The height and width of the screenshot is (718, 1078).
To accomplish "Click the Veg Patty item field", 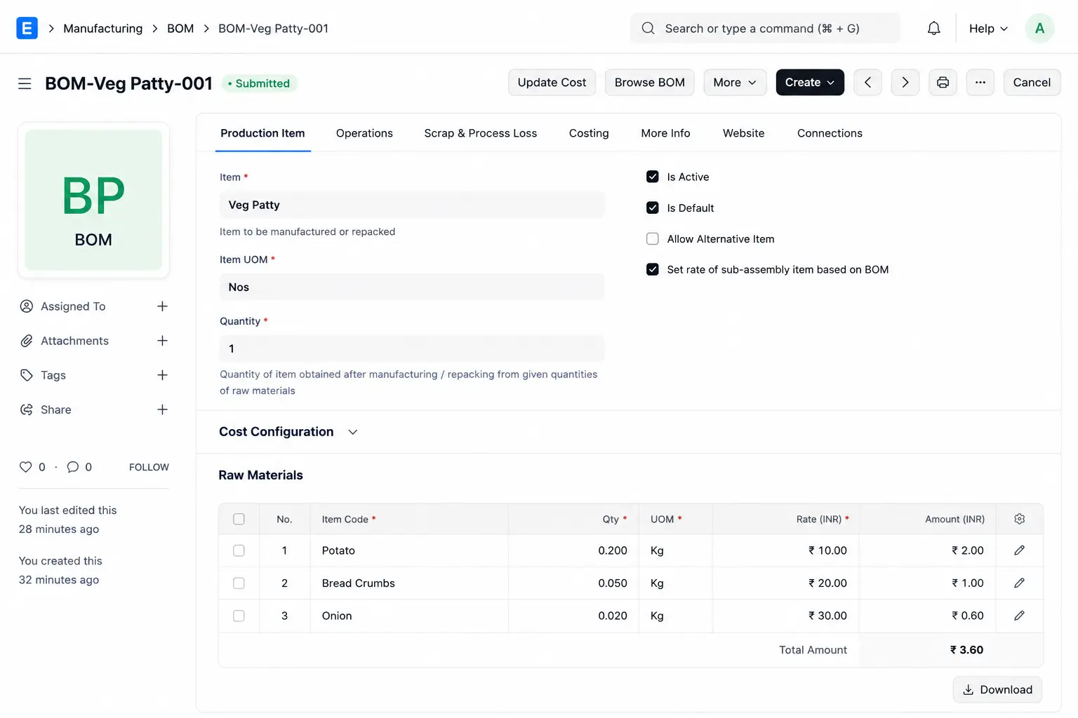I will [412, 205].
